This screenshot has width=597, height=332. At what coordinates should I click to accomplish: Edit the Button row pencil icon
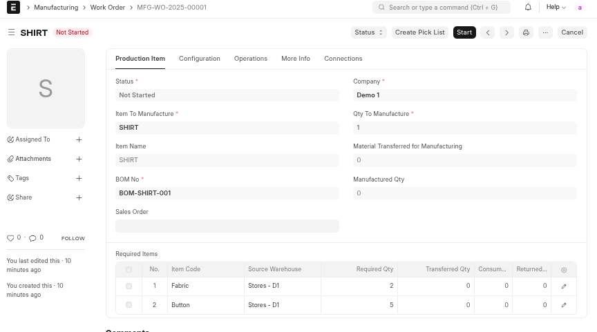click(564, 305)
